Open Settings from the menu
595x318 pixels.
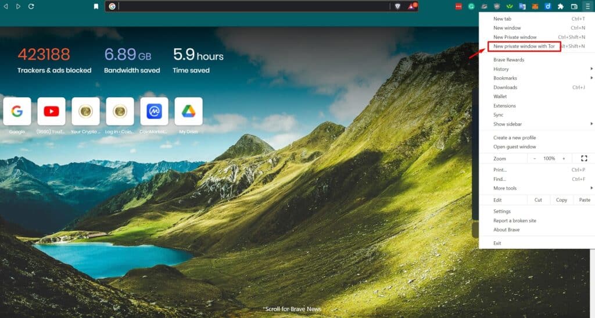502,212
